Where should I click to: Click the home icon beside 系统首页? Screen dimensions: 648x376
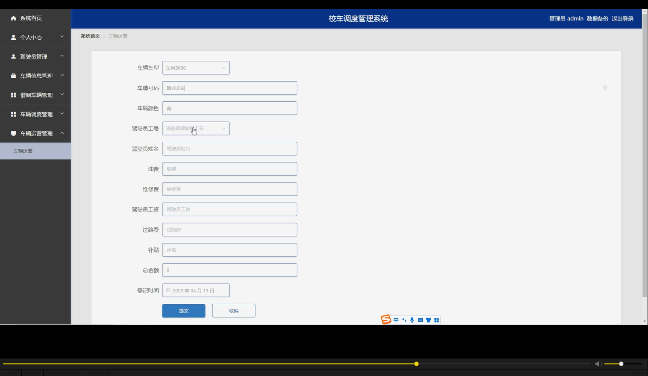tap(13, 18)
